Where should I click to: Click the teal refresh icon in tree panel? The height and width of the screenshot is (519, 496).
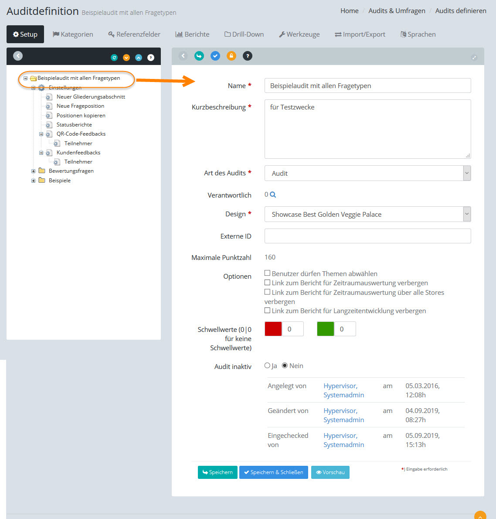pos(114,58)
